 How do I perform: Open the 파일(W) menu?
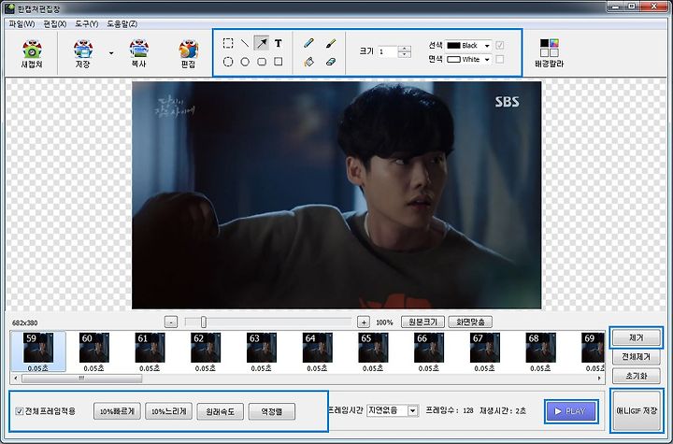coord(21,24)
